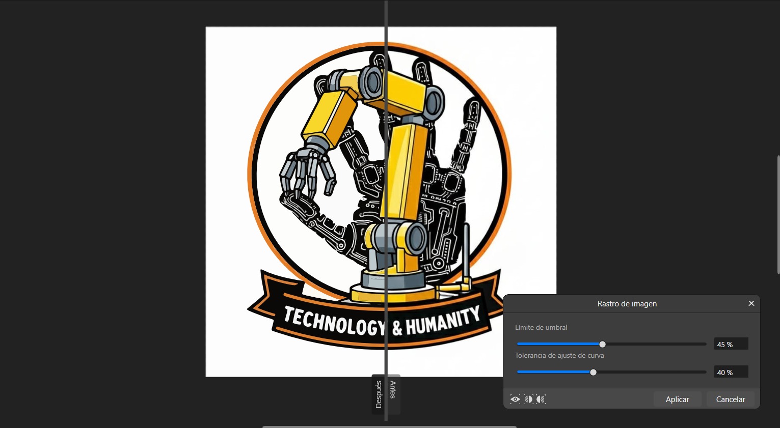Click the 45 % threshold value field
This screenshot has height=428, width=780.
tap(731, 344)
